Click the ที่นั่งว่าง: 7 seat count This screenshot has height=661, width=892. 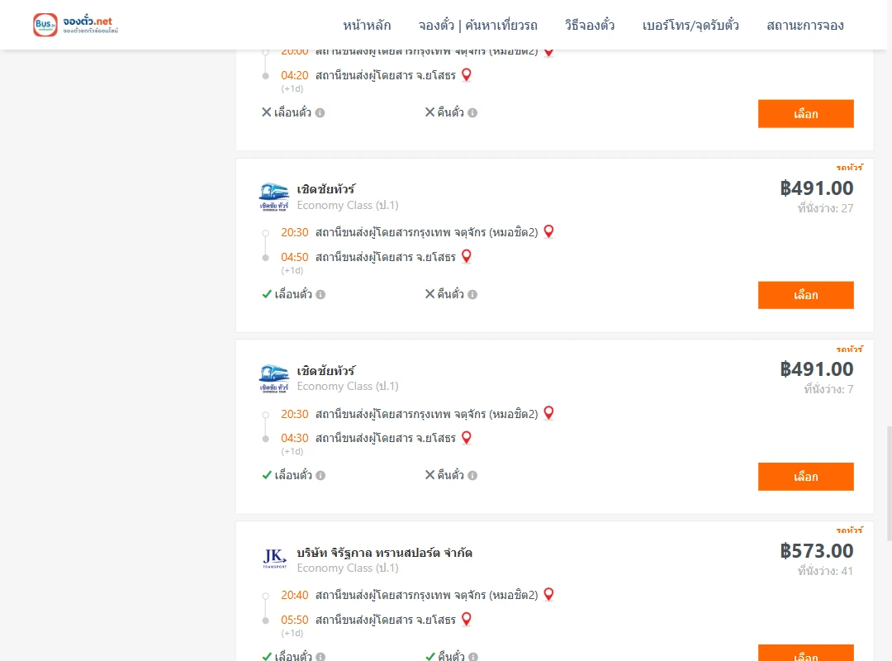828,389
